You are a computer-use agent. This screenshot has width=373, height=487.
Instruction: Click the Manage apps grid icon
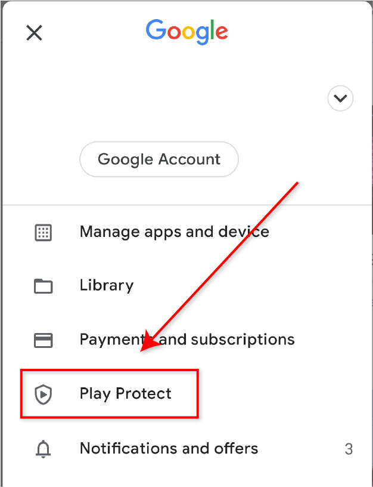(x=43, y=232)
